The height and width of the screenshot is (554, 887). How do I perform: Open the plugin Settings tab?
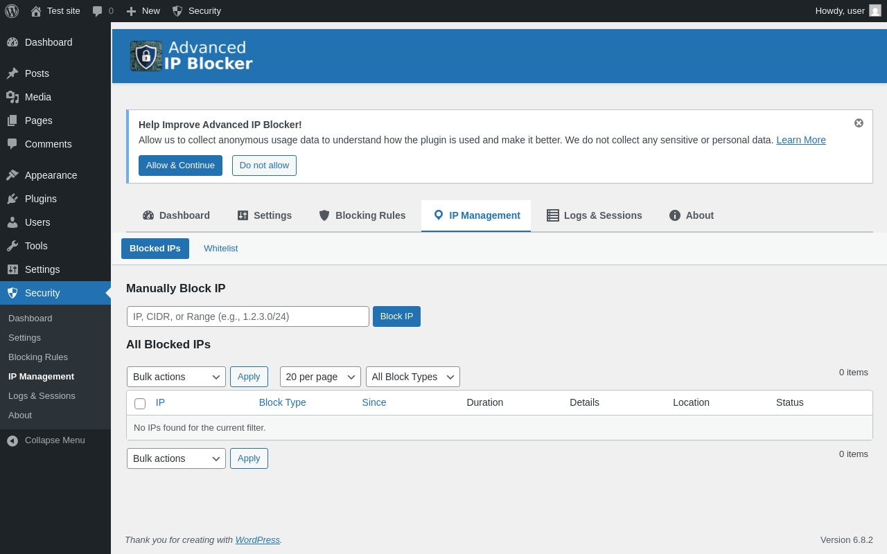pos(264,215)
